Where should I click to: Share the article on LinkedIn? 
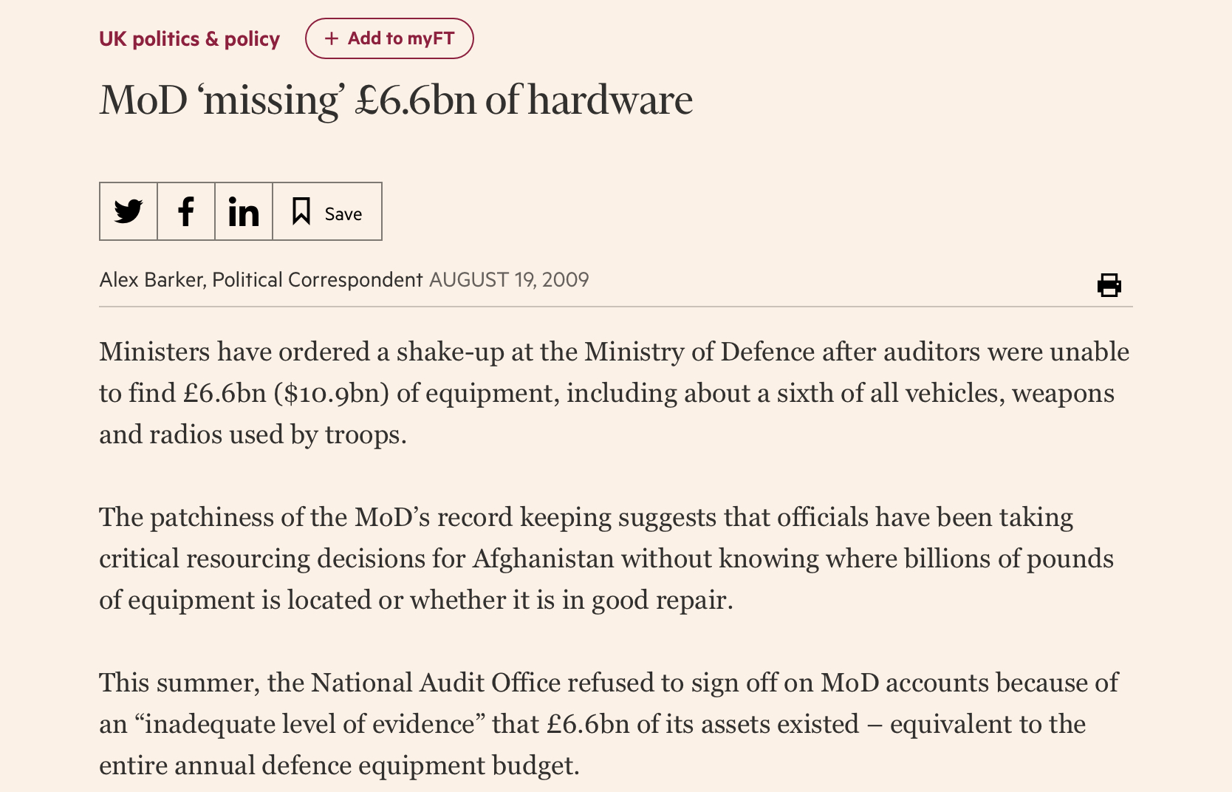click(x=244, y=212)
